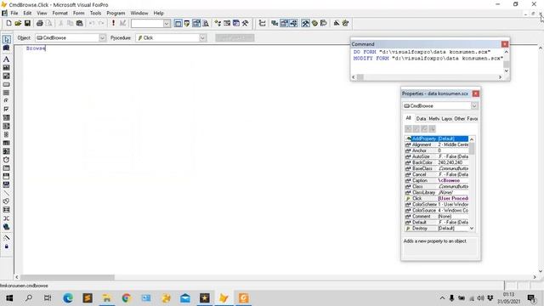Open the Edit menu
Image resolution: width=544 pixels, height=306 pixels.
[27, 14]
